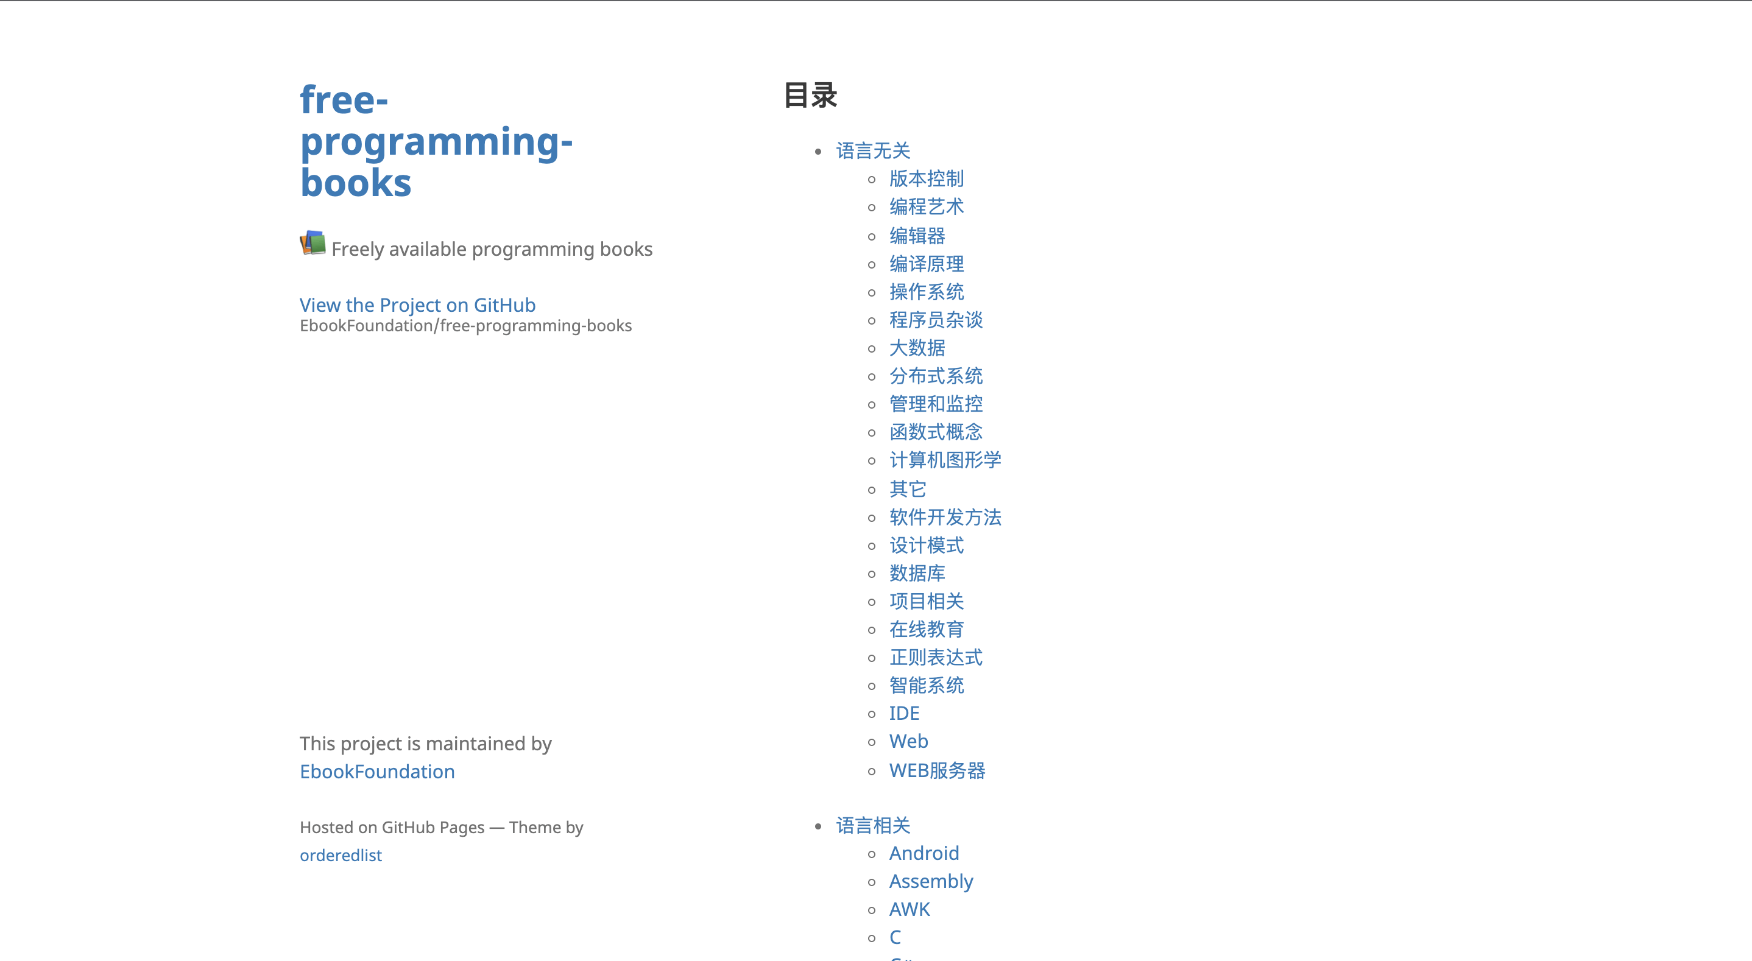Click the 设计模式 link
Viewport: 1752px width, 961px height.
click(926, 546)
